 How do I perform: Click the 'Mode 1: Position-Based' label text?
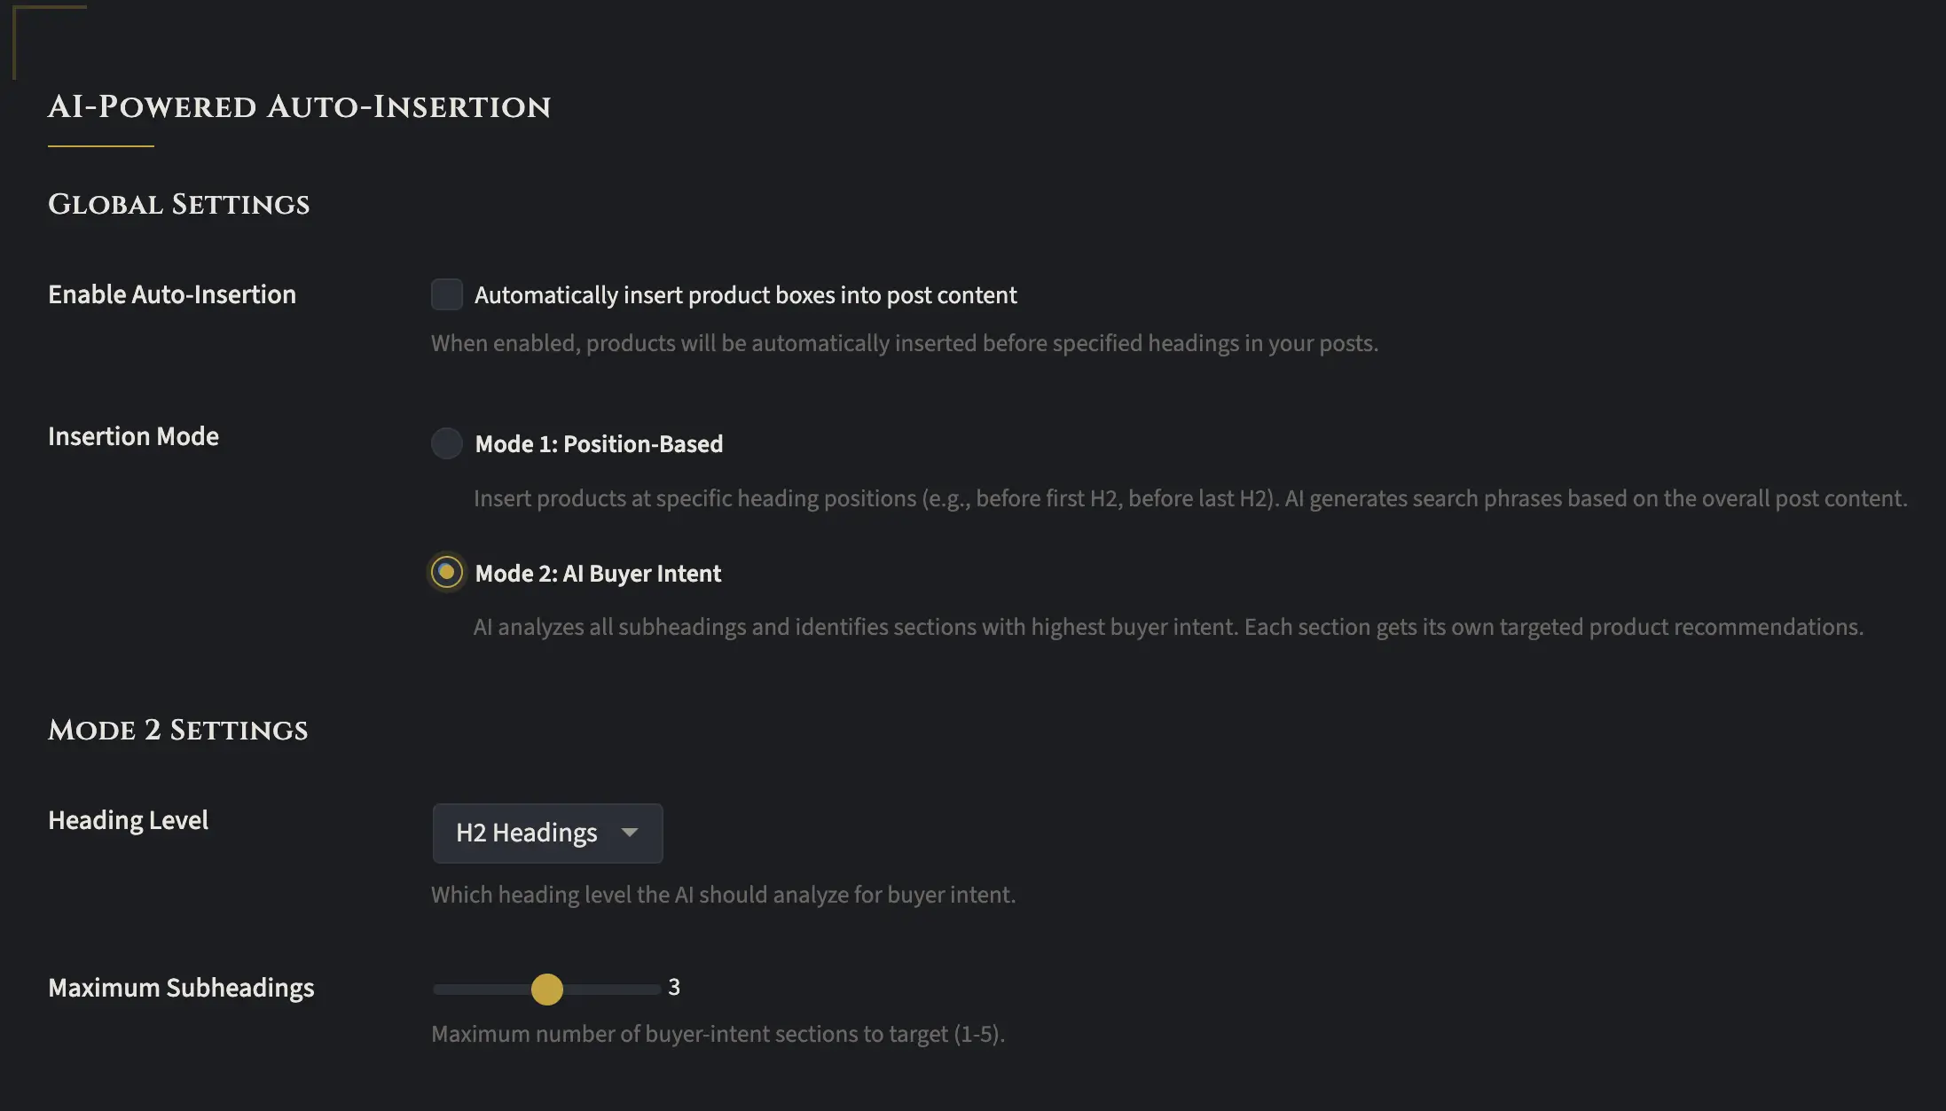pyautogui.click(x=599, y=444)
